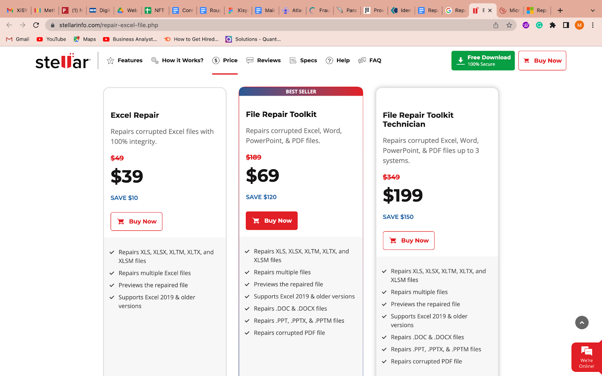This screenshot has width=602, height=376.
Task: Click the SAVE $10 text
Action: (124, 198)
